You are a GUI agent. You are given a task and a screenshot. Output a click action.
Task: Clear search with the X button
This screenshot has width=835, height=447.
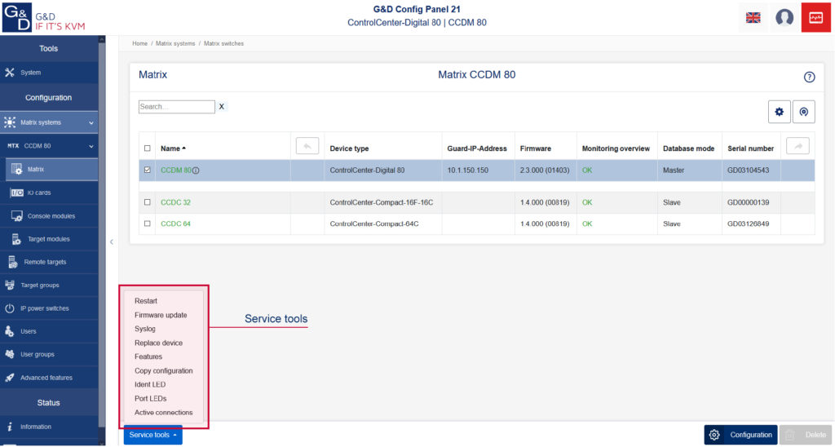(222, 107)
